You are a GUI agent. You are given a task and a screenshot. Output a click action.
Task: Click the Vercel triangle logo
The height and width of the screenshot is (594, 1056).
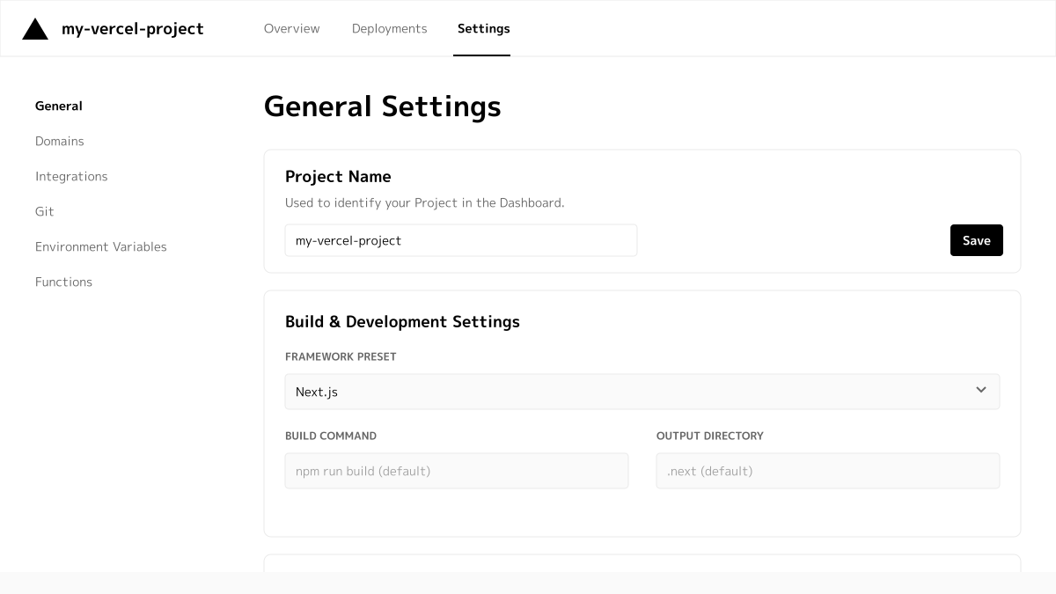[35, 29]
